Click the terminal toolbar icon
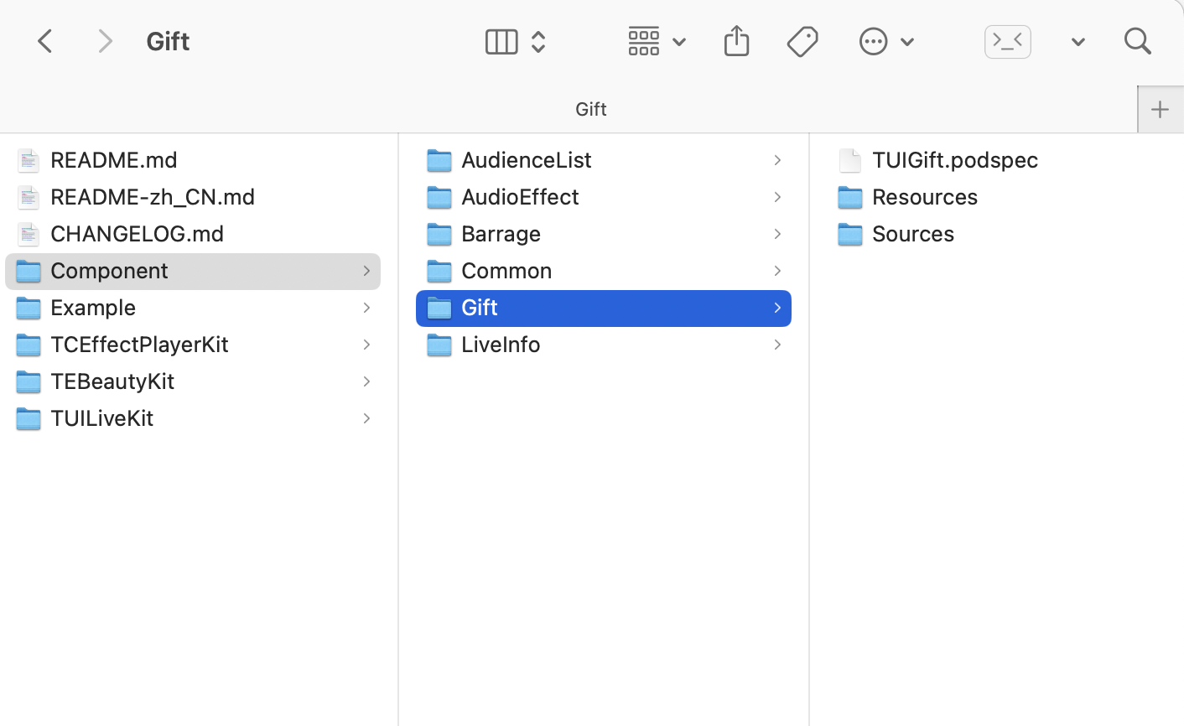 tap(1007, 41)
